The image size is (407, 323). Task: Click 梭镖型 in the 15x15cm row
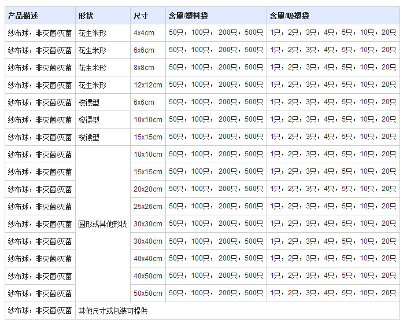click(x=89, y=137)
